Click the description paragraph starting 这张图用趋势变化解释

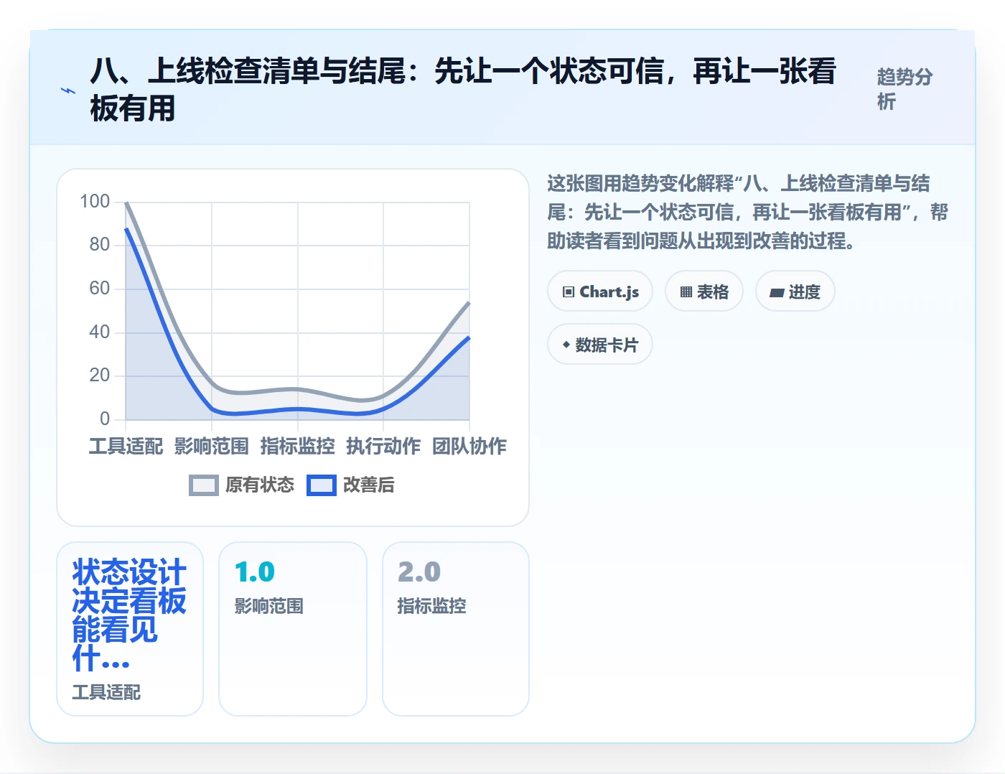[747, 213]
